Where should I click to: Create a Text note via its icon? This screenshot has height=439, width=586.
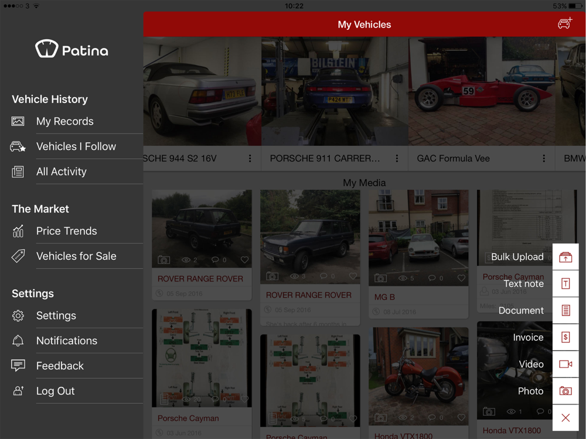(x=565, y=284)
